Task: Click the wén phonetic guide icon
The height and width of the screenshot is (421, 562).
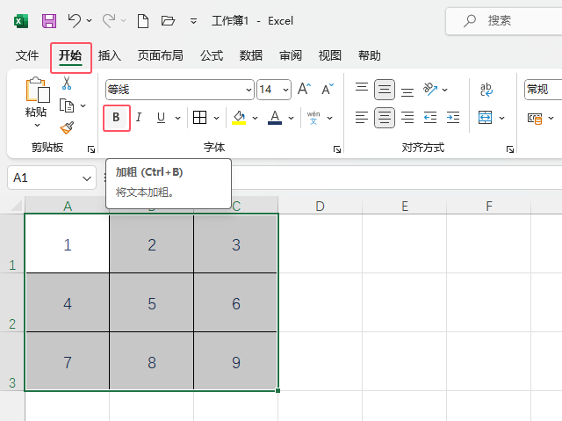Action: (313, 118)
